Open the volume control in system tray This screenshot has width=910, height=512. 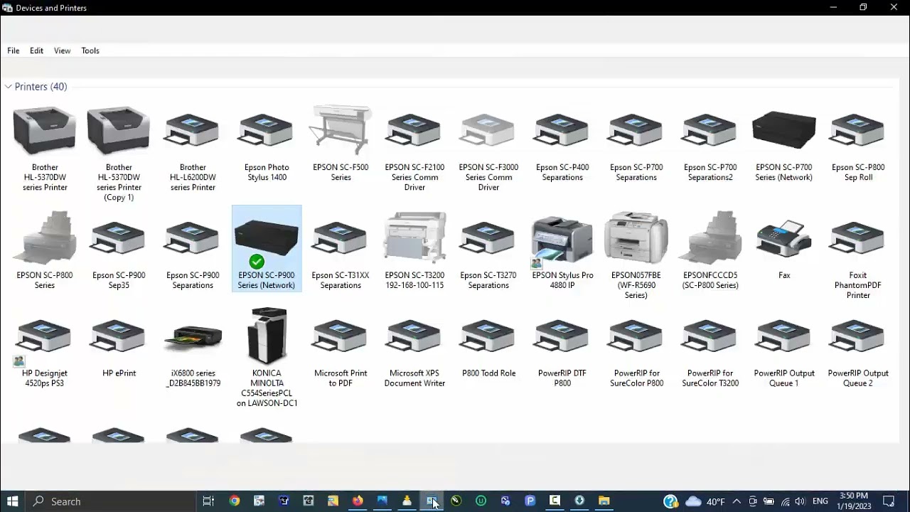[800, 501]
